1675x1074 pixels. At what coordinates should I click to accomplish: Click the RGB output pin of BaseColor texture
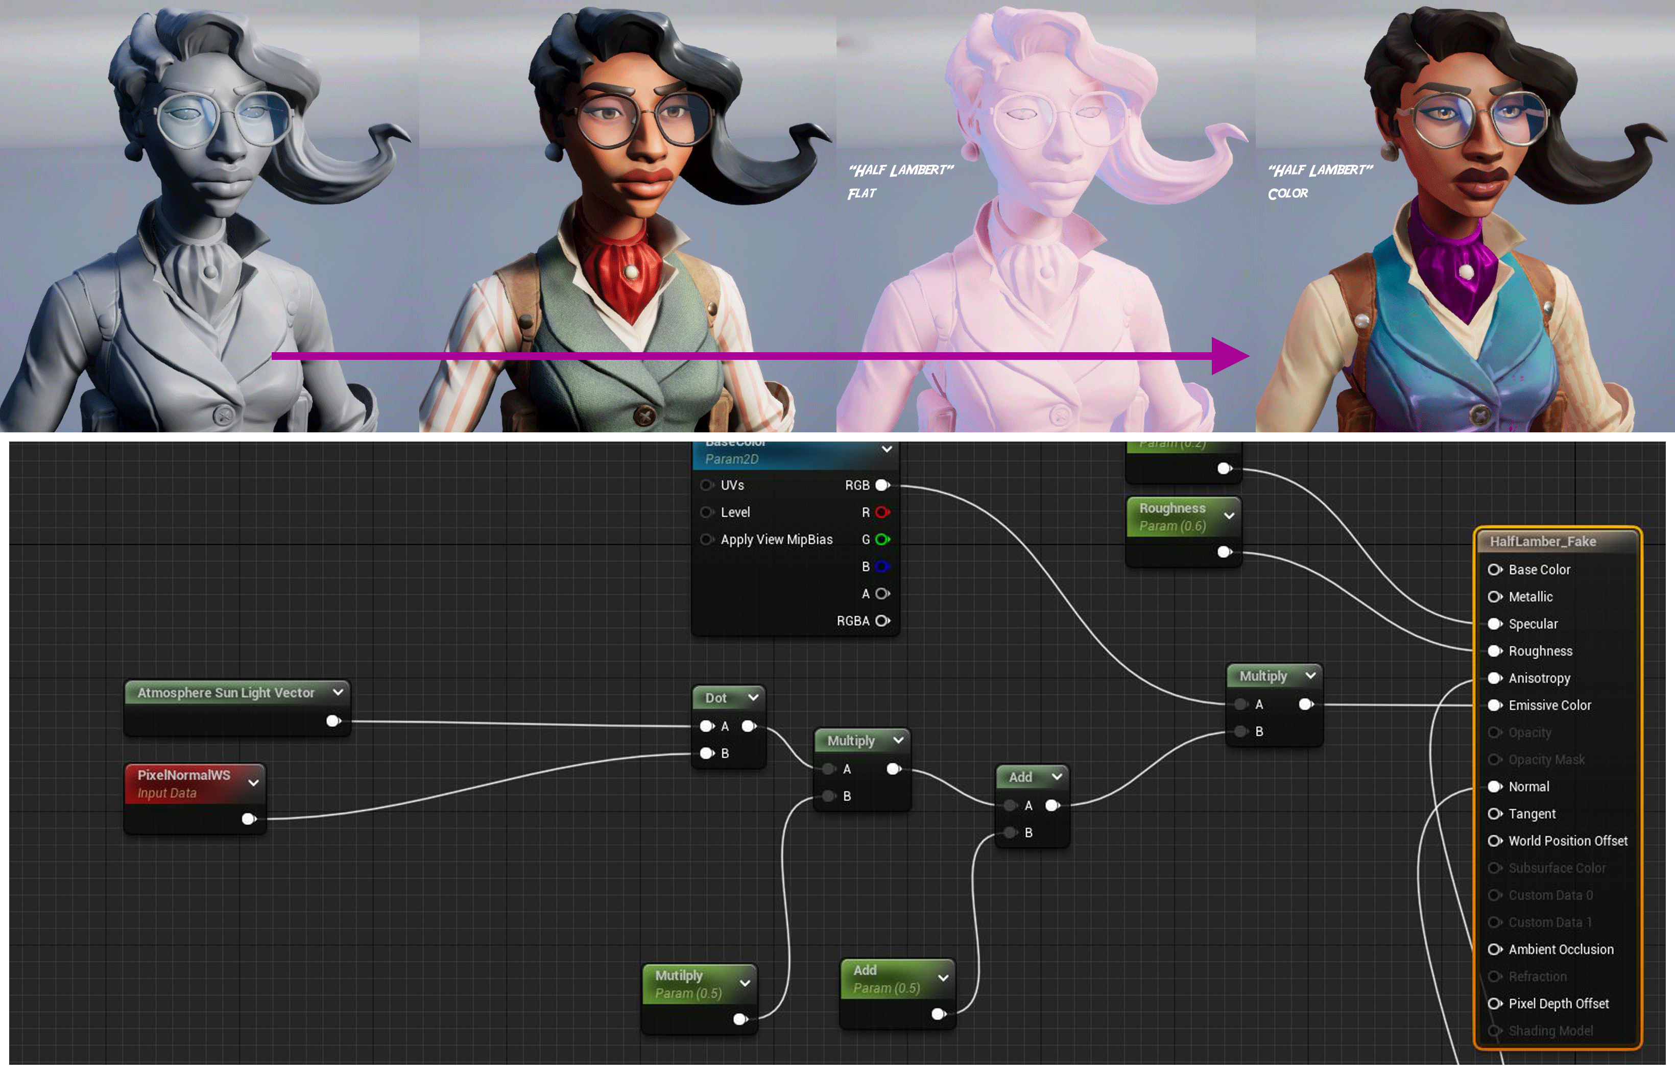coord(882,485)
